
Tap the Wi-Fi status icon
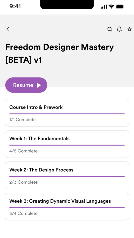click(111, 7)
